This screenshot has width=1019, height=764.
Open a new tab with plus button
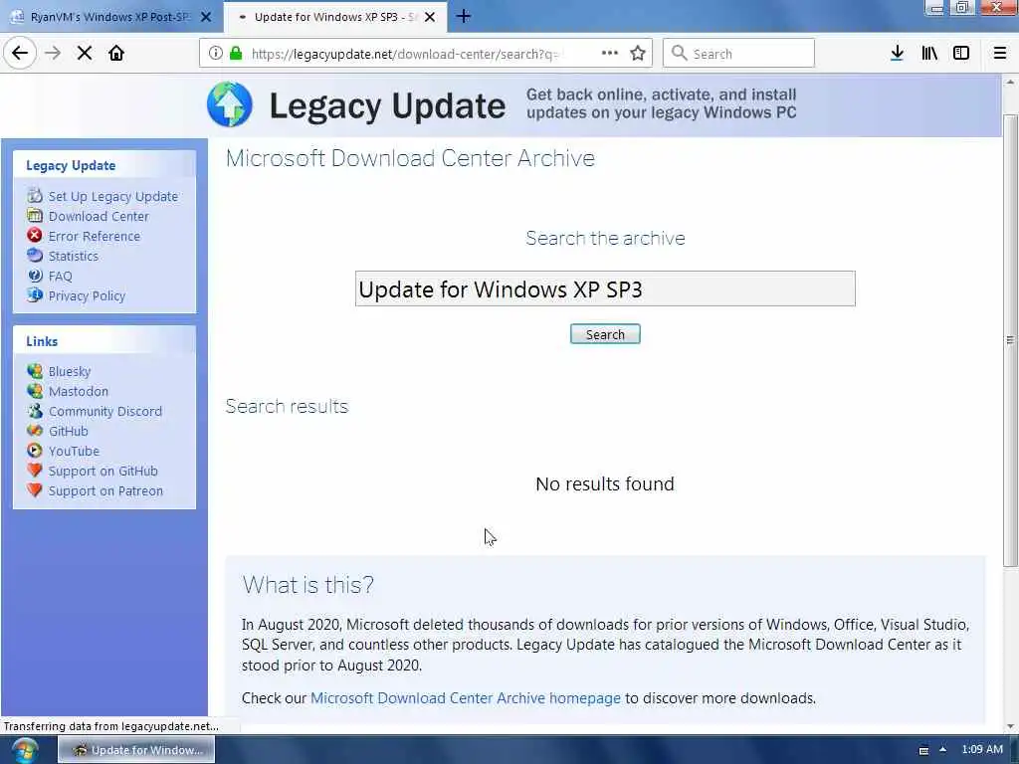click(x=464, y=16)
